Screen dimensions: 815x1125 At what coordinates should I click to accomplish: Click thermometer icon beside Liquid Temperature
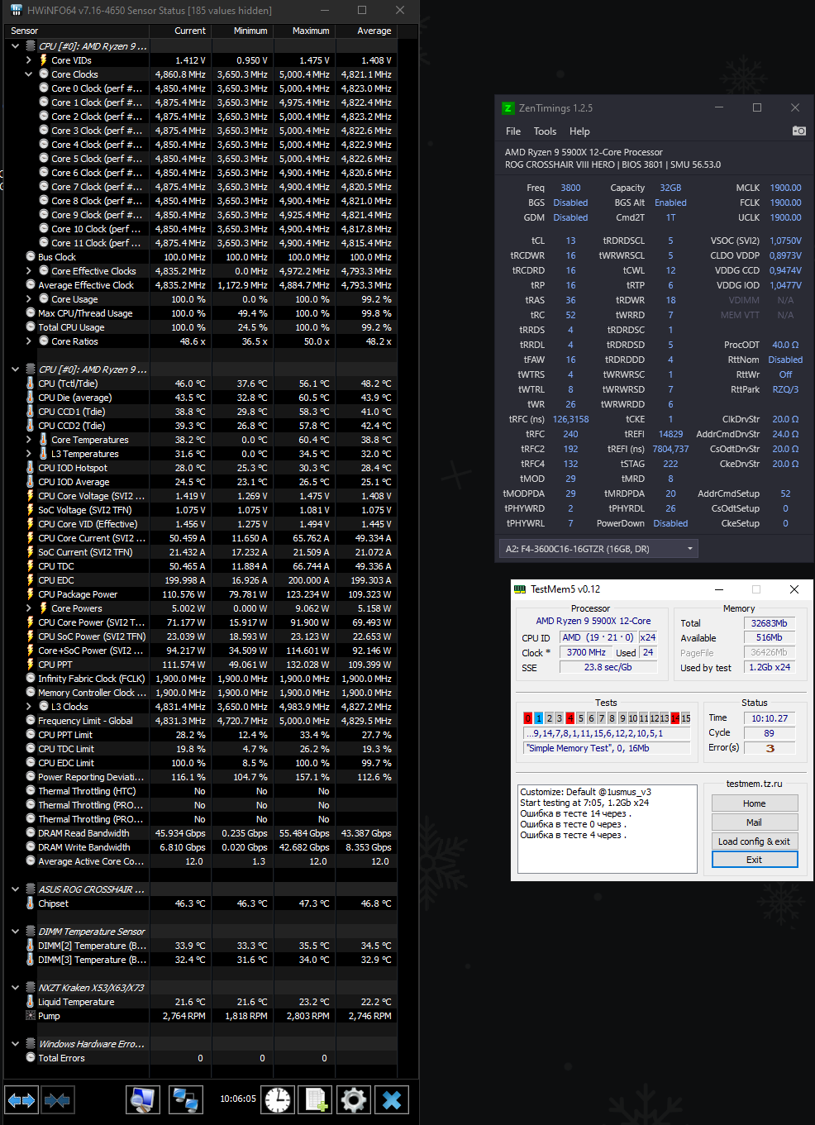(31, 1002)
